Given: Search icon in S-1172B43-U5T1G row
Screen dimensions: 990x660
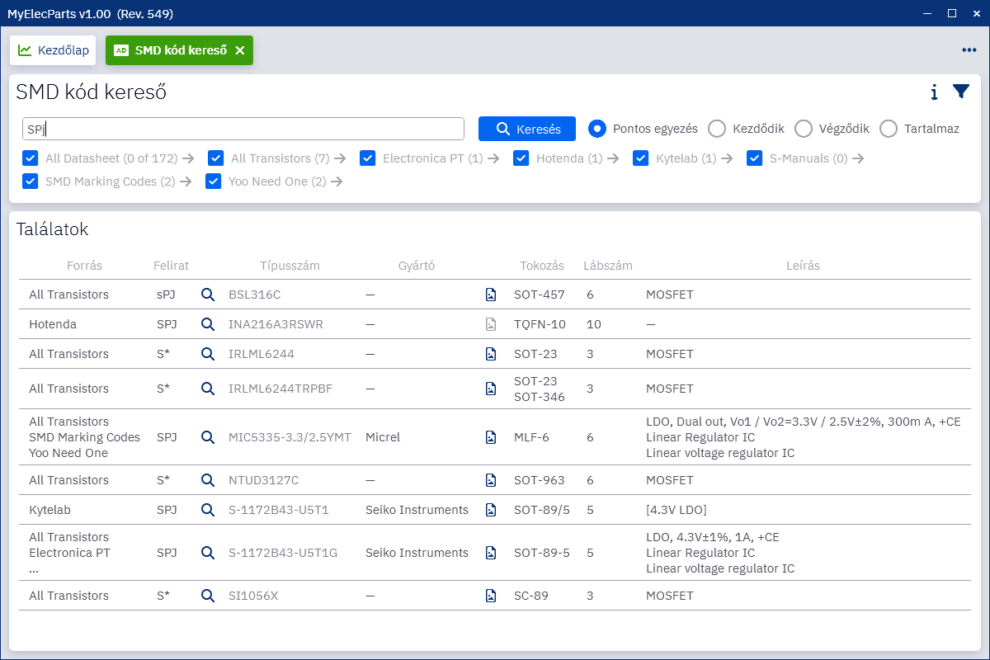Looking at the screenshot, I should (x=208, y=553).
